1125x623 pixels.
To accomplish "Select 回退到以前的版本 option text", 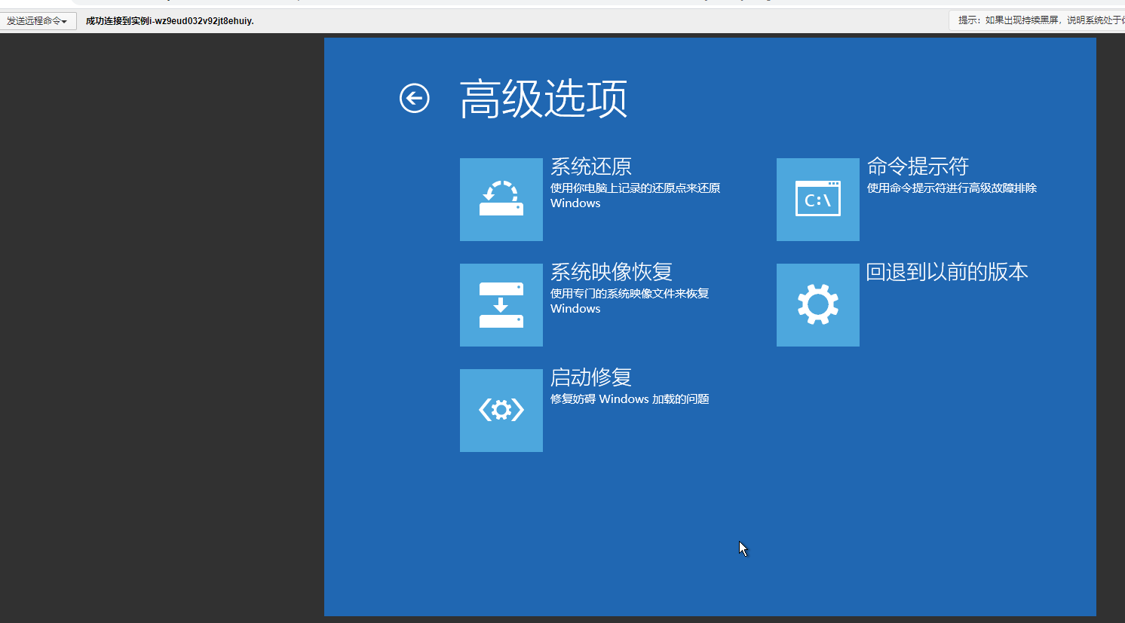I will point(946,272).
